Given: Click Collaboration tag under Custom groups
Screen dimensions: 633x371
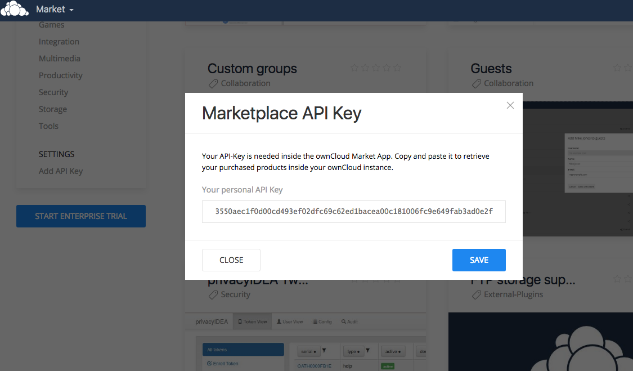Looking at the screenshot, I should click(x=245, y=83).
